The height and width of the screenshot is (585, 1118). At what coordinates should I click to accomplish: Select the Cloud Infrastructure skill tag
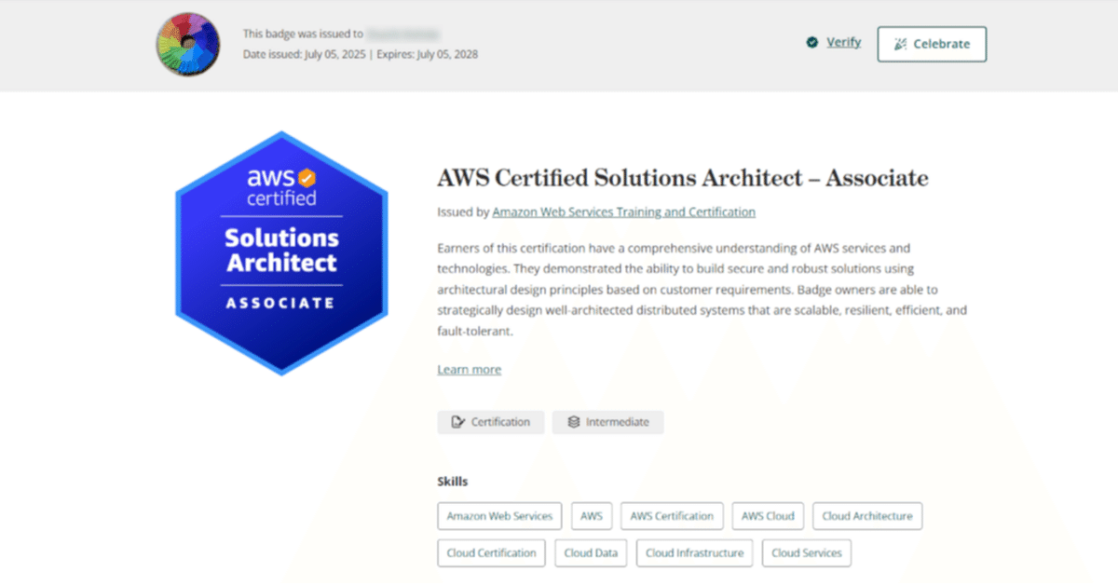(x=695, y=552)
